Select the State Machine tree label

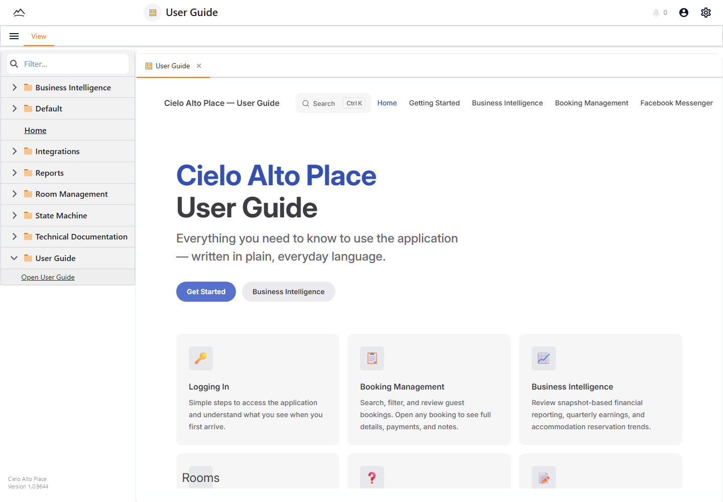[x=61, y=215]
